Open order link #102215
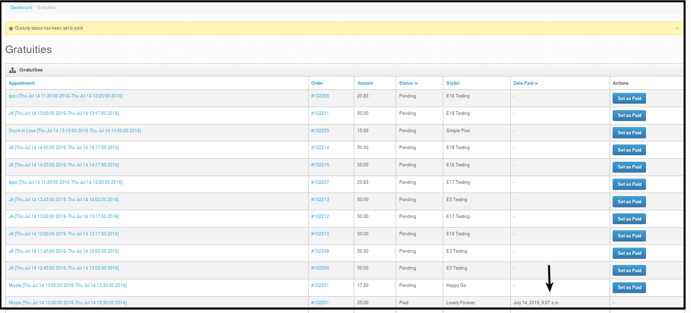Image resolution: width=691 pixels, height=313 pixels. pos(320,165)
